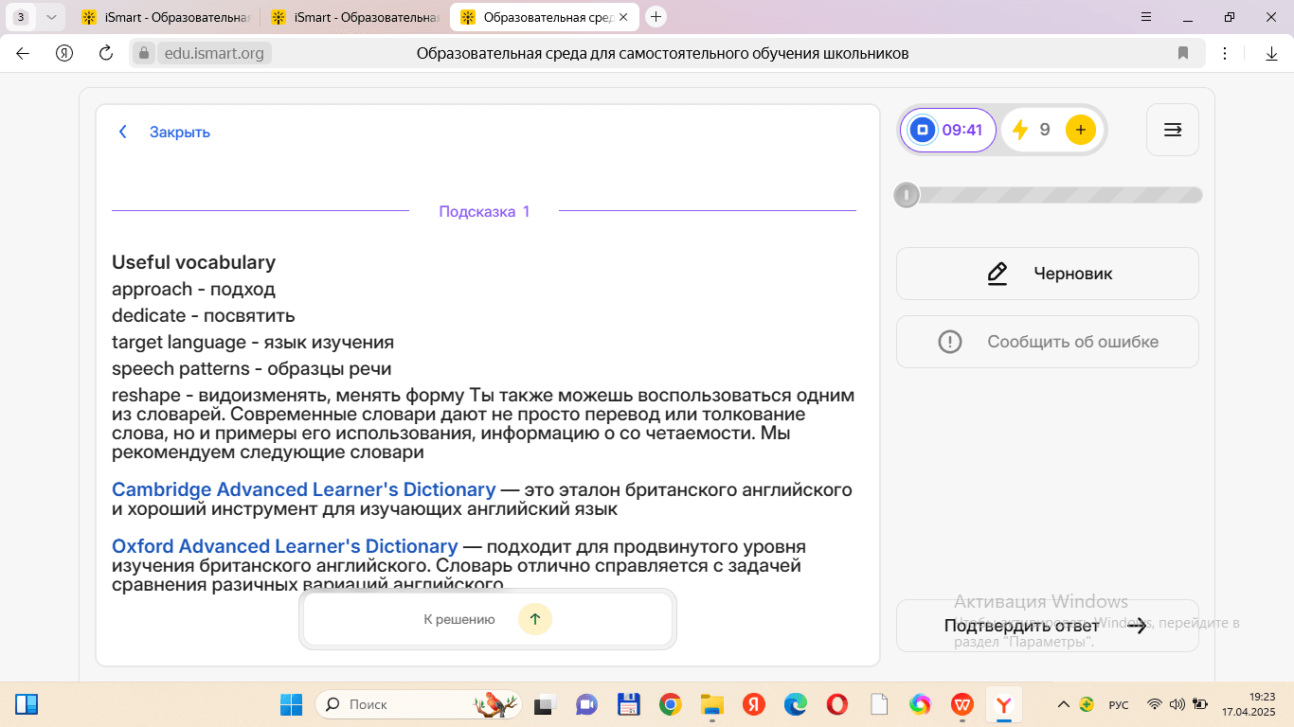
Task: Click the Useful vocabulary heading
Action: pos(193,262)
